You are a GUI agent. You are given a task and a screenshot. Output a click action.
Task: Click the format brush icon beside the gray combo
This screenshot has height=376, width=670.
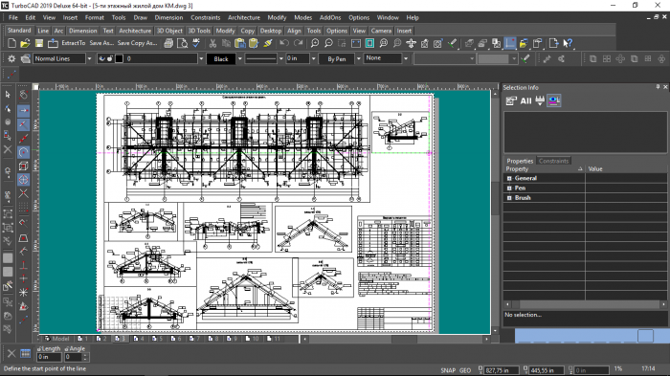click(526, 58)
